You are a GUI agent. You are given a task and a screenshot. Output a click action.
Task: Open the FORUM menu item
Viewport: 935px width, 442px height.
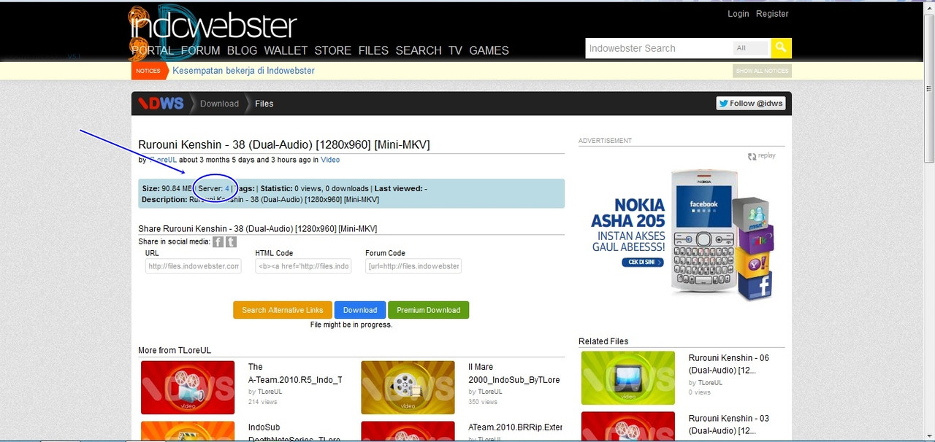coord(200,50)
